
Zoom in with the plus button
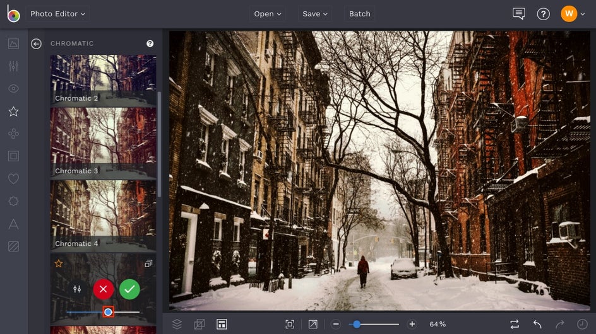point(412,324)
